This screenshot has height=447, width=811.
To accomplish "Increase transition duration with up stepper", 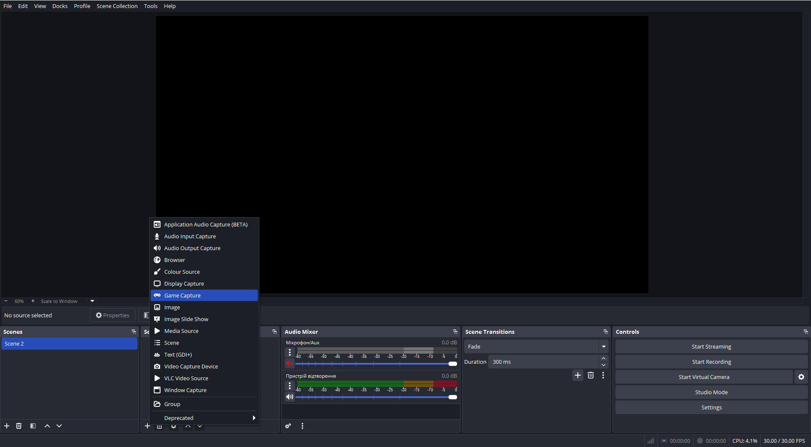I will click(x=604, y=358).
